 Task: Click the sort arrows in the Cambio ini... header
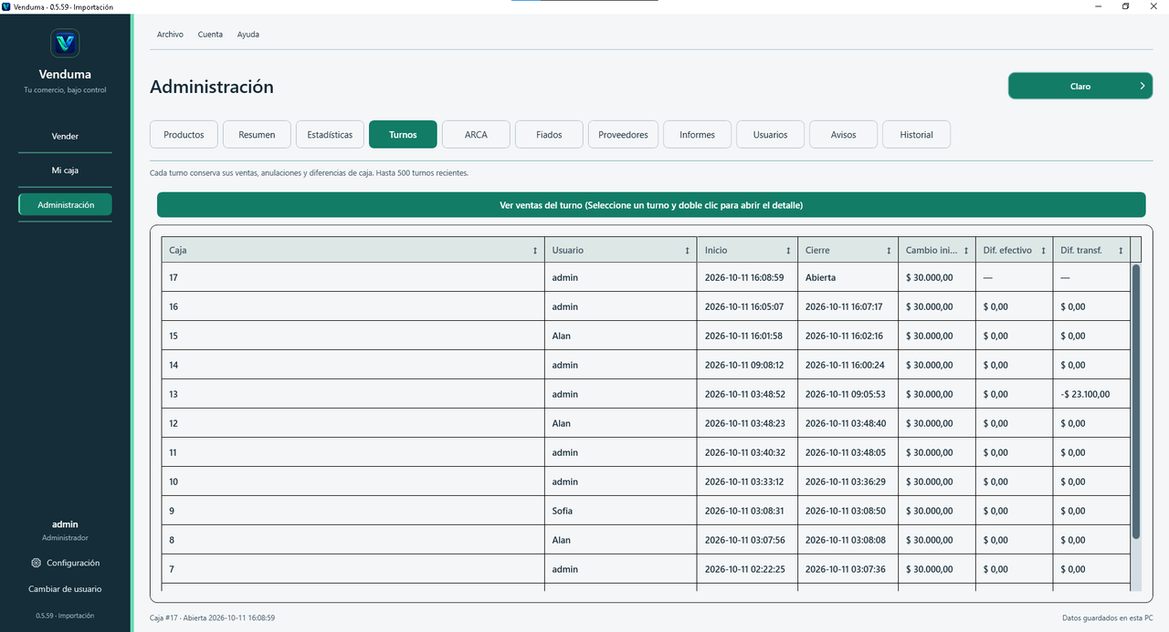click(x=966, y=250)
